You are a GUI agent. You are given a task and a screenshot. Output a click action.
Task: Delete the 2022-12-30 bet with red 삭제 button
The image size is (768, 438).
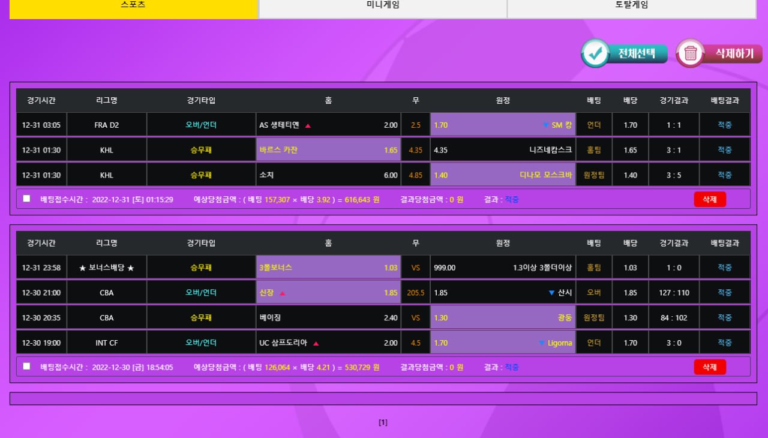click(710, 367)
